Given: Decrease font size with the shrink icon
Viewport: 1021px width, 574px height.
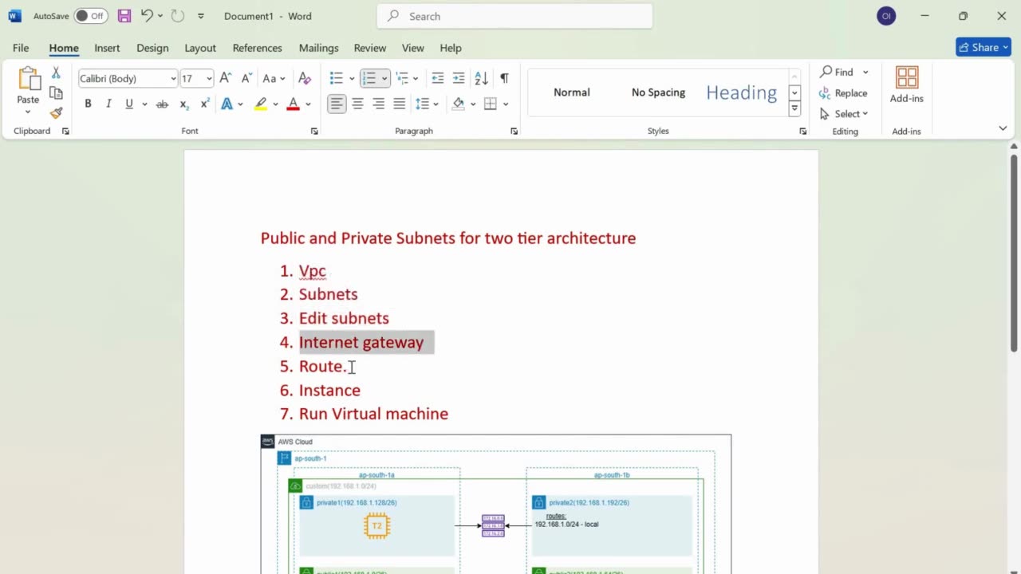Looking at the screenshot, I should (x=246, y=78).
